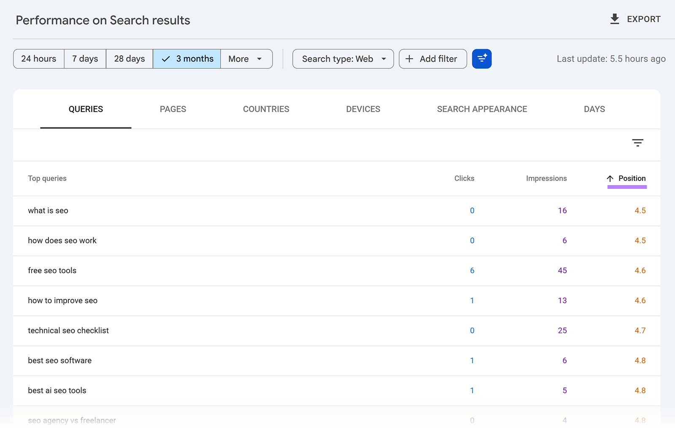
Task: Open the 'best ai seo tools' query
Action: point(57,390)
